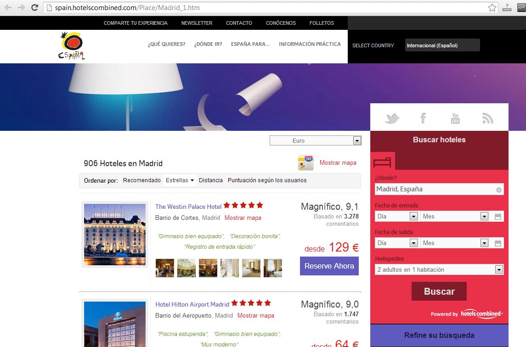Click the ¿Dónde? destination input field

[x=439, y=190]
